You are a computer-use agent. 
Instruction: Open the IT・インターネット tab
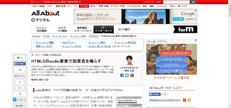tap(104, 30)
